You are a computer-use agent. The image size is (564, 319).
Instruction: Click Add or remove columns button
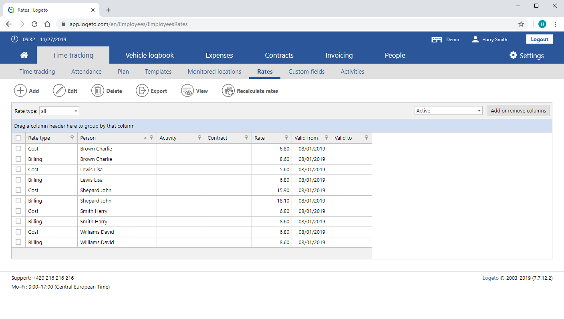(518, 111)
